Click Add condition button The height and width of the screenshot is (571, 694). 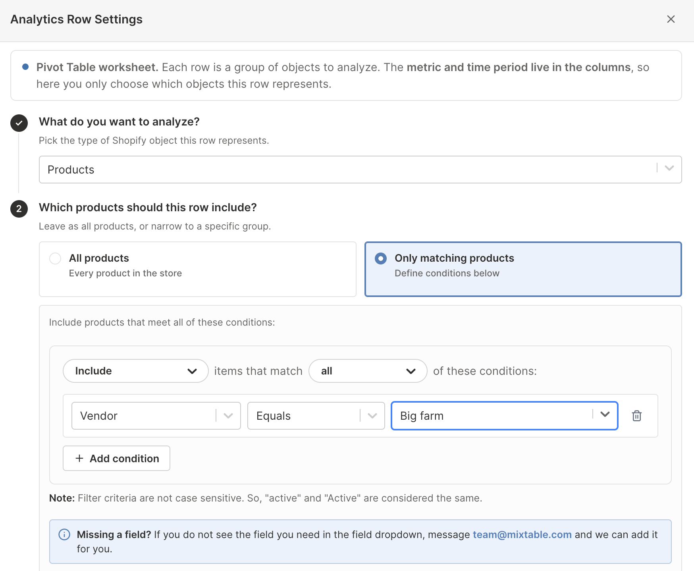(x=116, y=458)
